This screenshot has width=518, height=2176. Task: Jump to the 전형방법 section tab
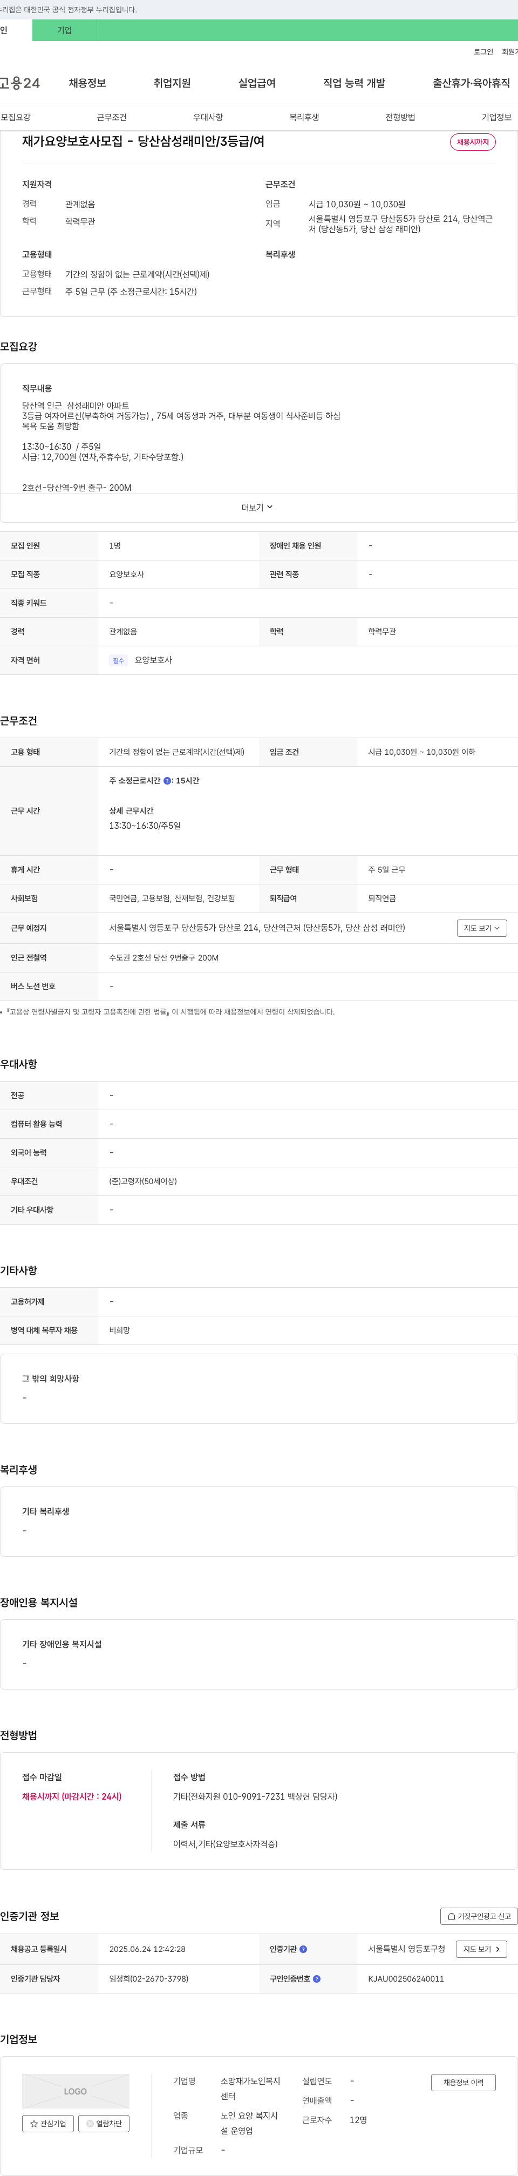pyautogui.click(x=400, y=117)
